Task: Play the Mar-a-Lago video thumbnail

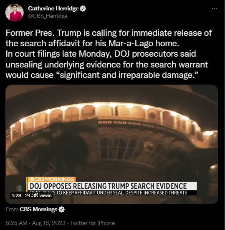Action: tap(111, 144)
